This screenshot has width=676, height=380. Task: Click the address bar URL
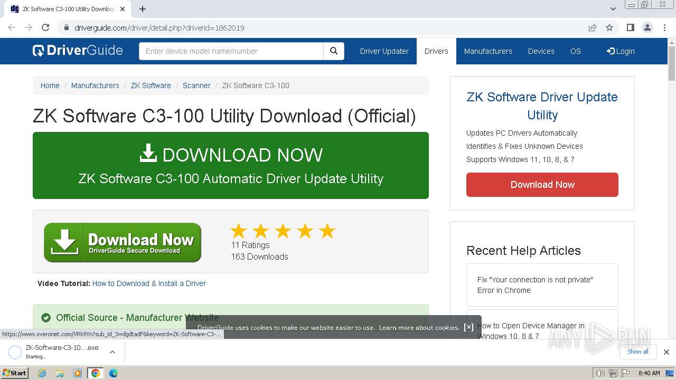tap(159, 28)
